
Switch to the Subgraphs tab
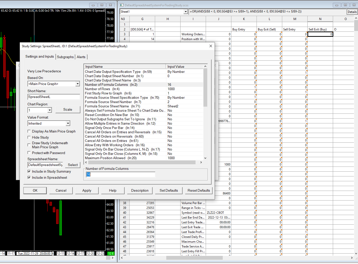click(65, 57)
